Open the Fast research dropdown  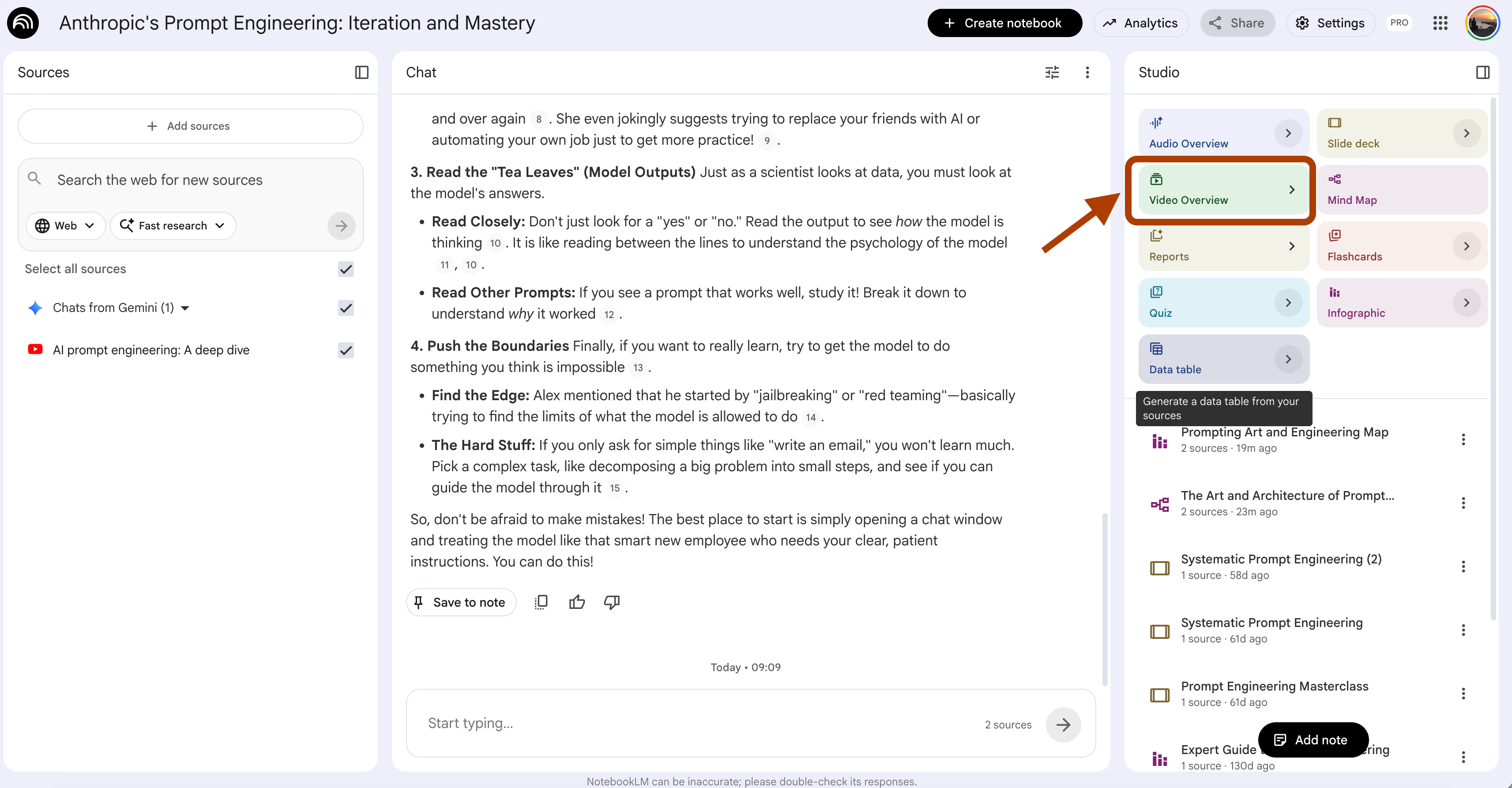[x=173, y=226]
